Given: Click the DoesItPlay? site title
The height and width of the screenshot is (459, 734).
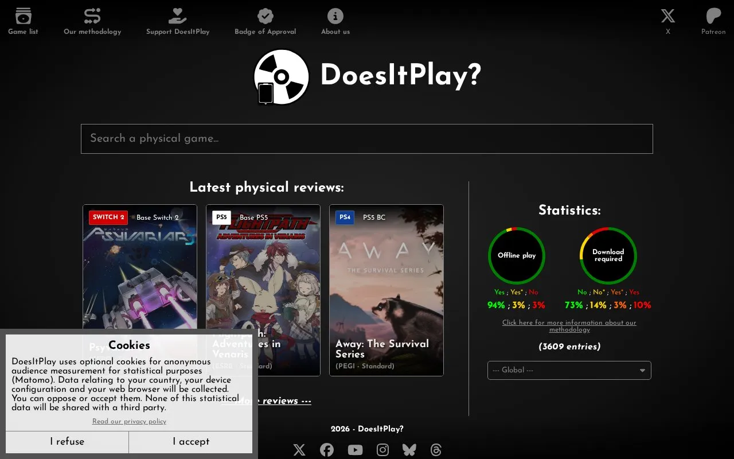Looking at the screenshot, I should pos(400,76).
